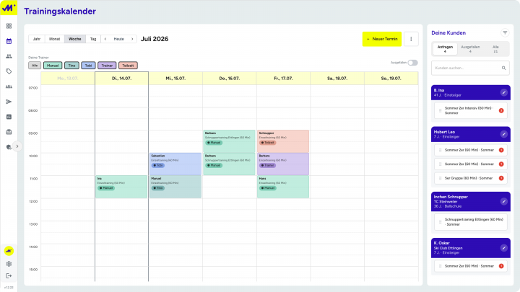Screen dimensions: 520x292
Task: Select the Sommer 2er Intensiv request card
Action: [x=471, y=110]
